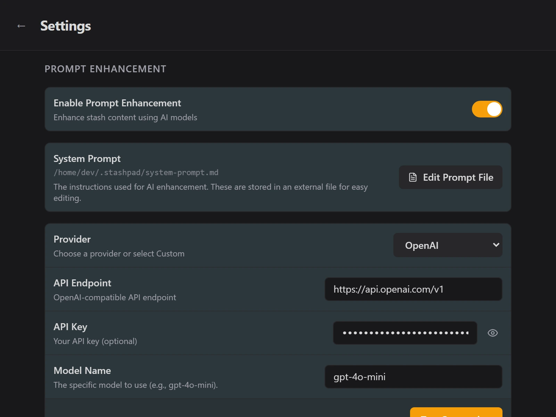Click the Settings page title
Viewport: 556px width, 417px height.
pyautogui.click(x=66, y=26)
